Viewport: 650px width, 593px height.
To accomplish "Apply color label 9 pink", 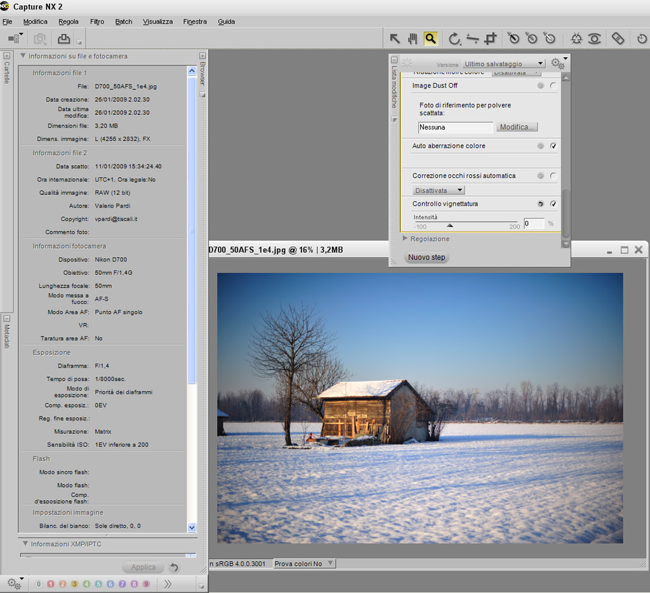I will (x=146, y=584).
